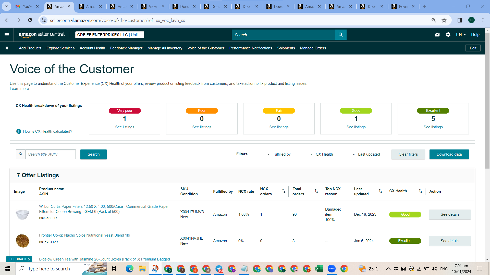
Task: Open Telegram from the taskbar
Action: [x=219, y=269]
